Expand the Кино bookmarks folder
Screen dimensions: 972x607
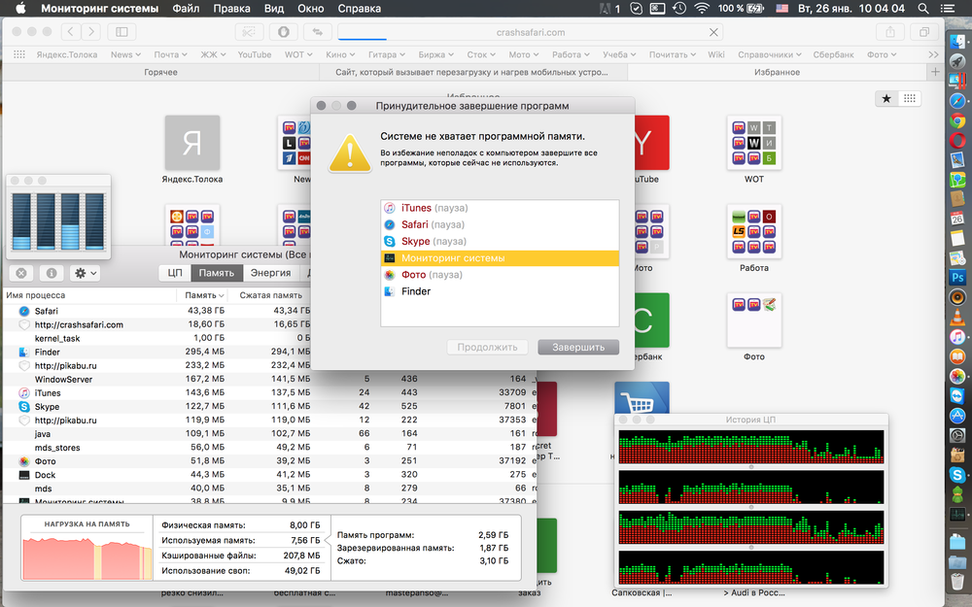coord(340,54)
